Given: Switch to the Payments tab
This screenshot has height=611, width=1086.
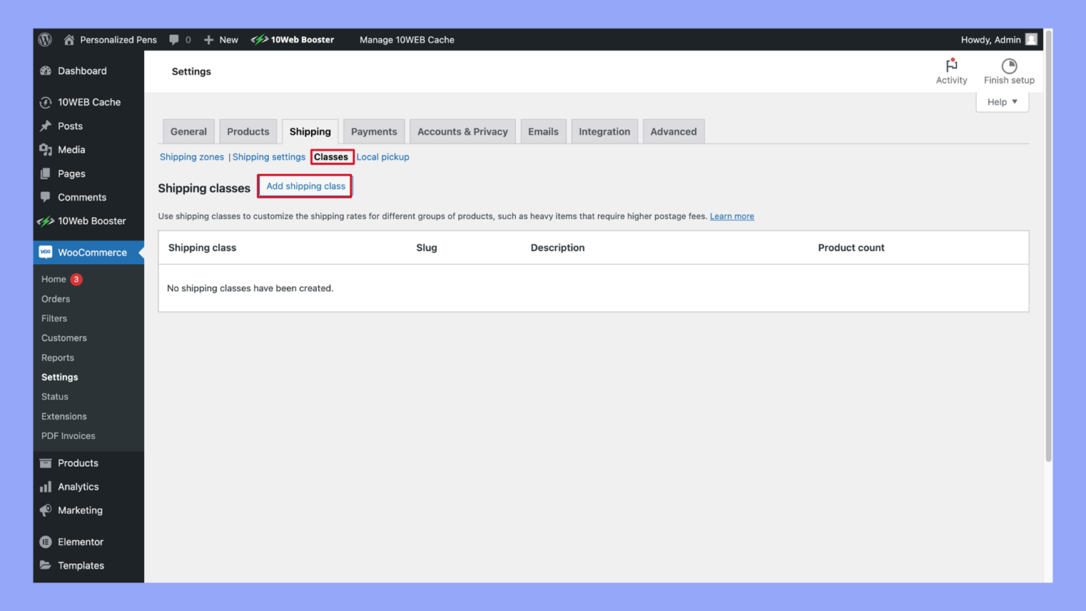Looking at the screenshot, I should (x=374, y=131).
